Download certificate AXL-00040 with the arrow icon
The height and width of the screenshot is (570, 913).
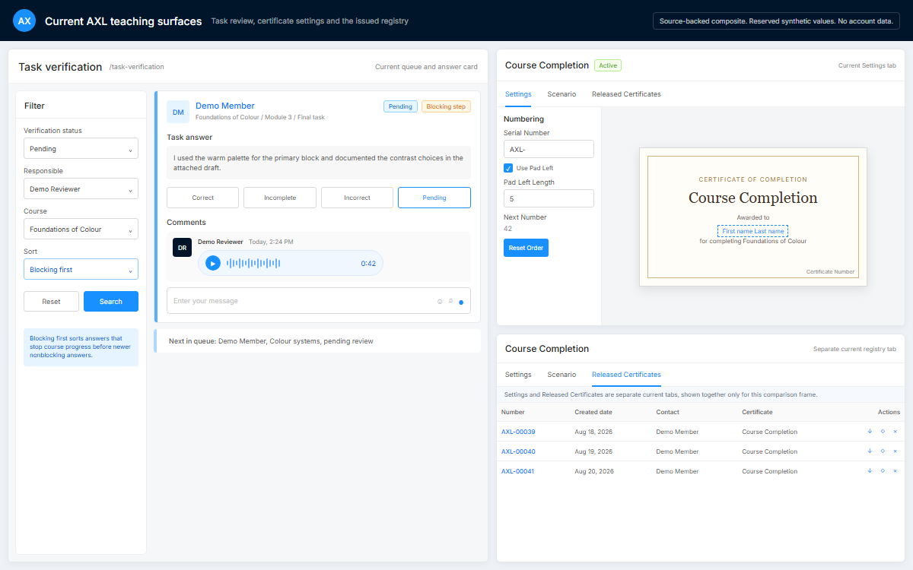point(870,451)
